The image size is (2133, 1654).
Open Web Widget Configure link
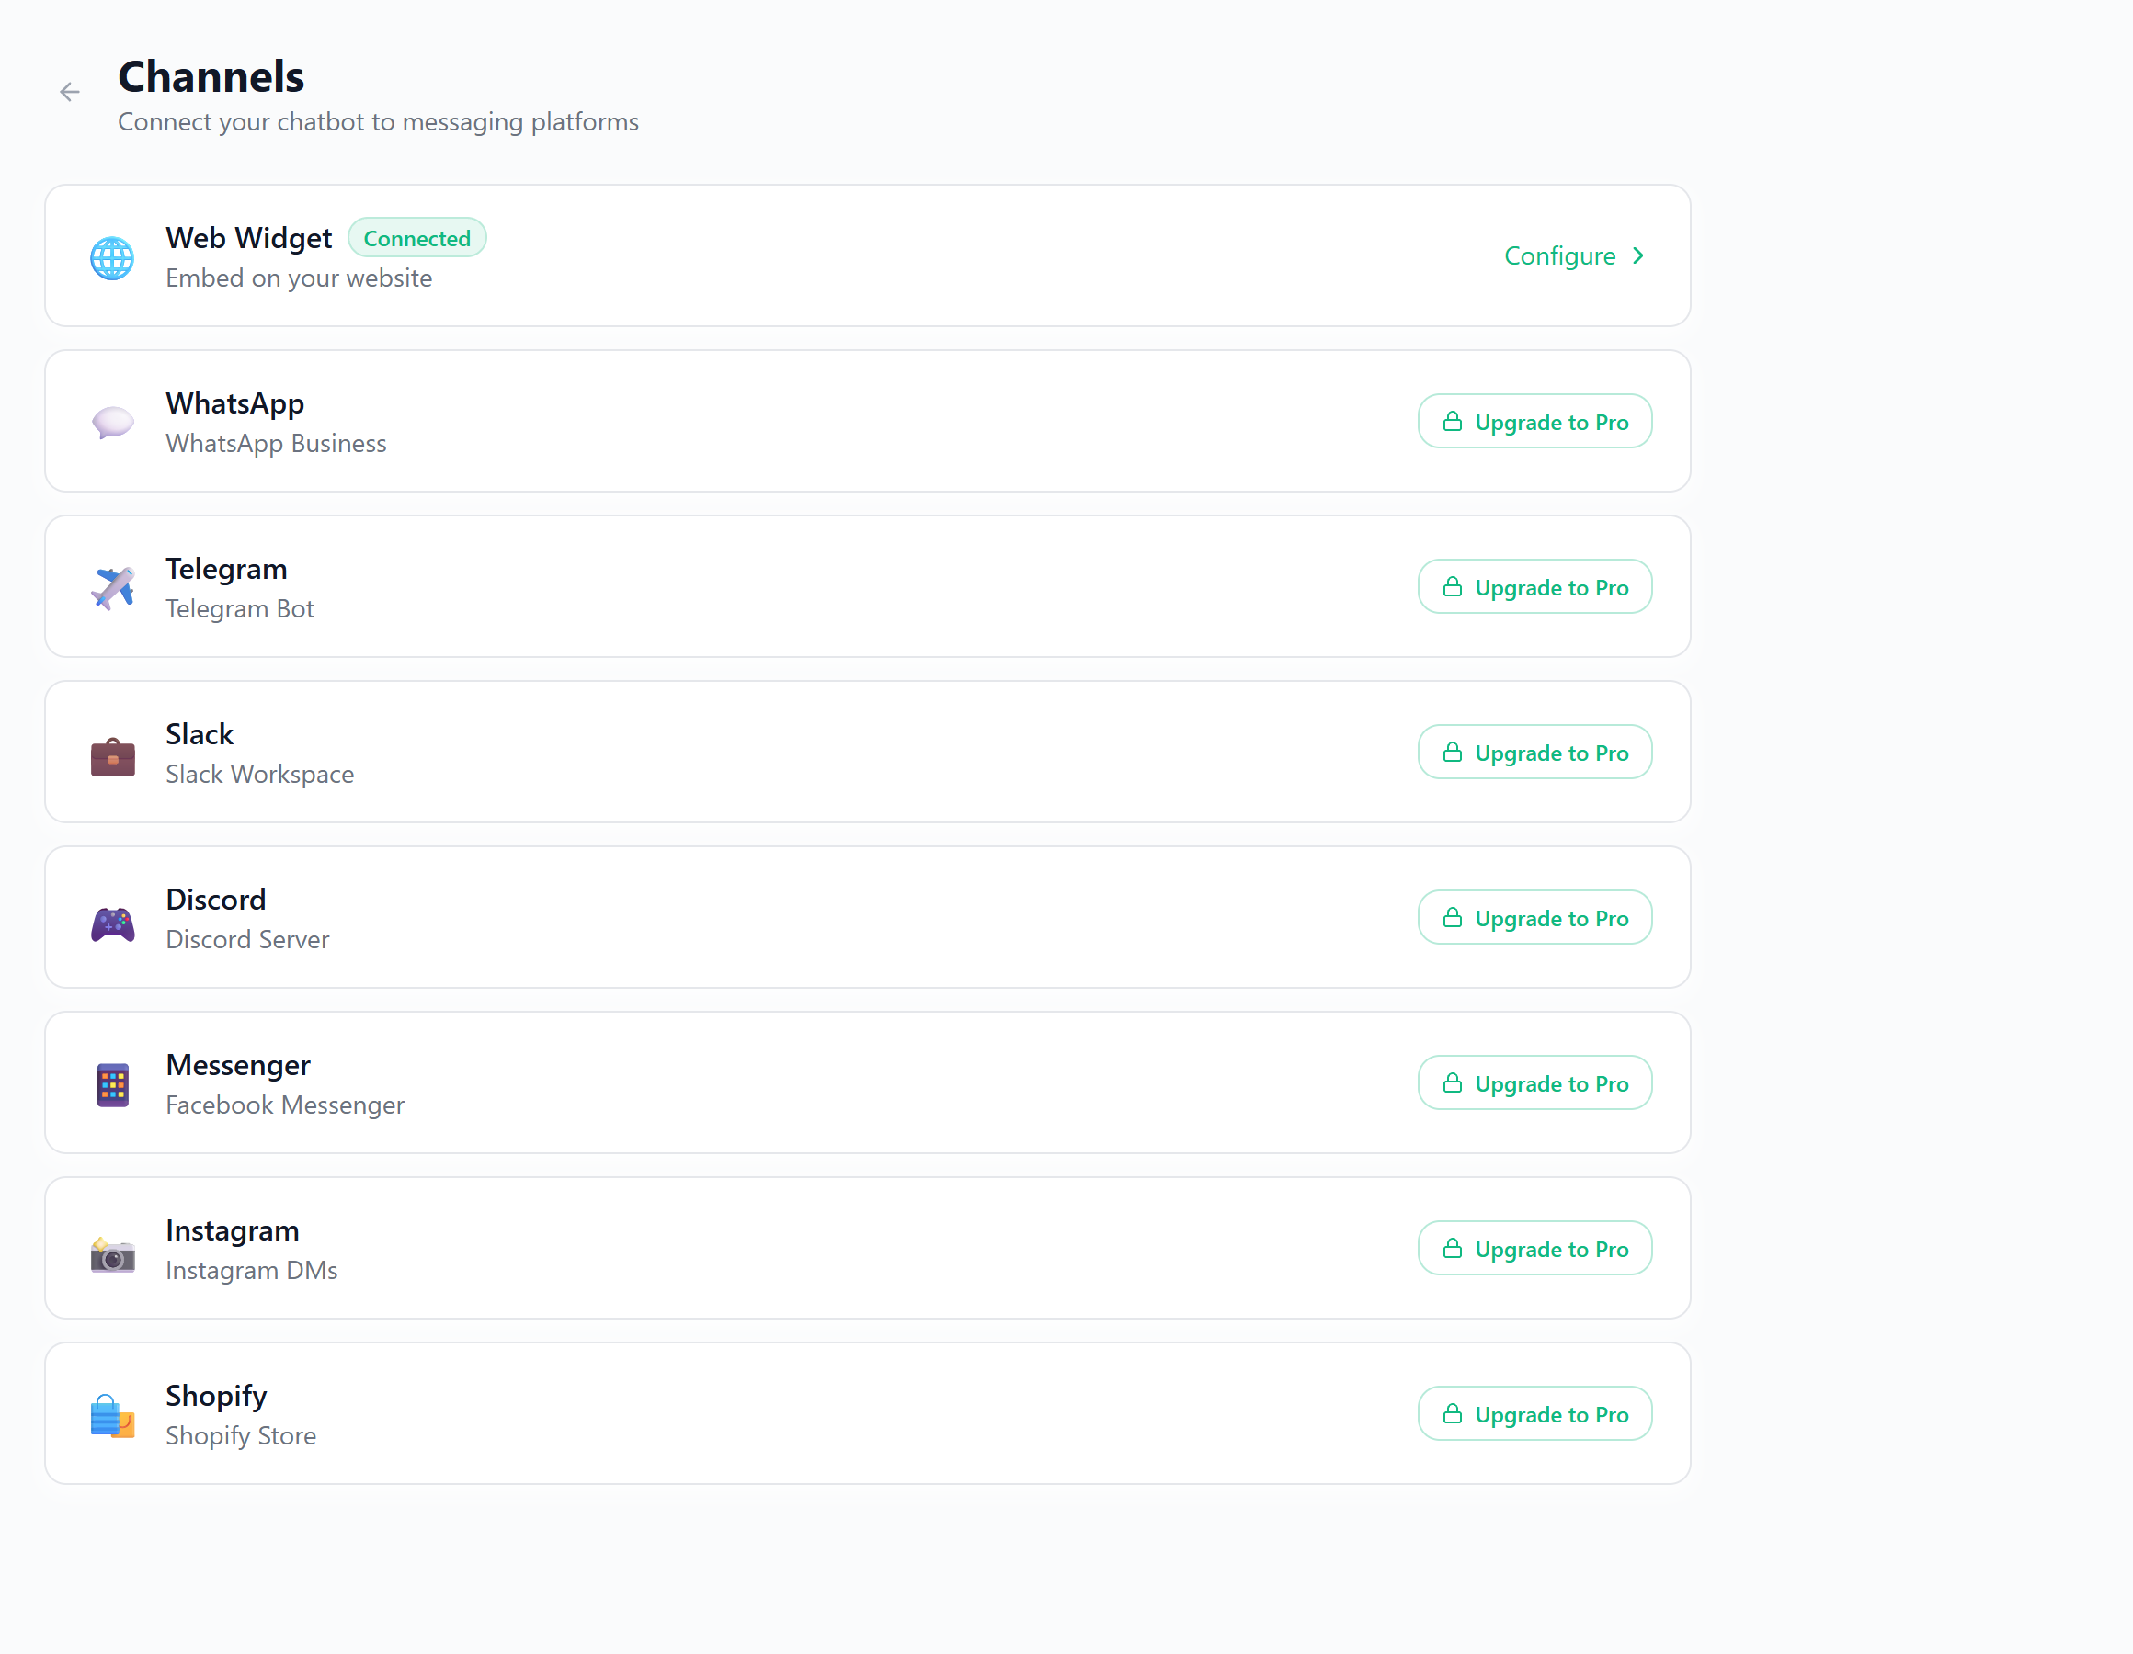pos(1559,255)
